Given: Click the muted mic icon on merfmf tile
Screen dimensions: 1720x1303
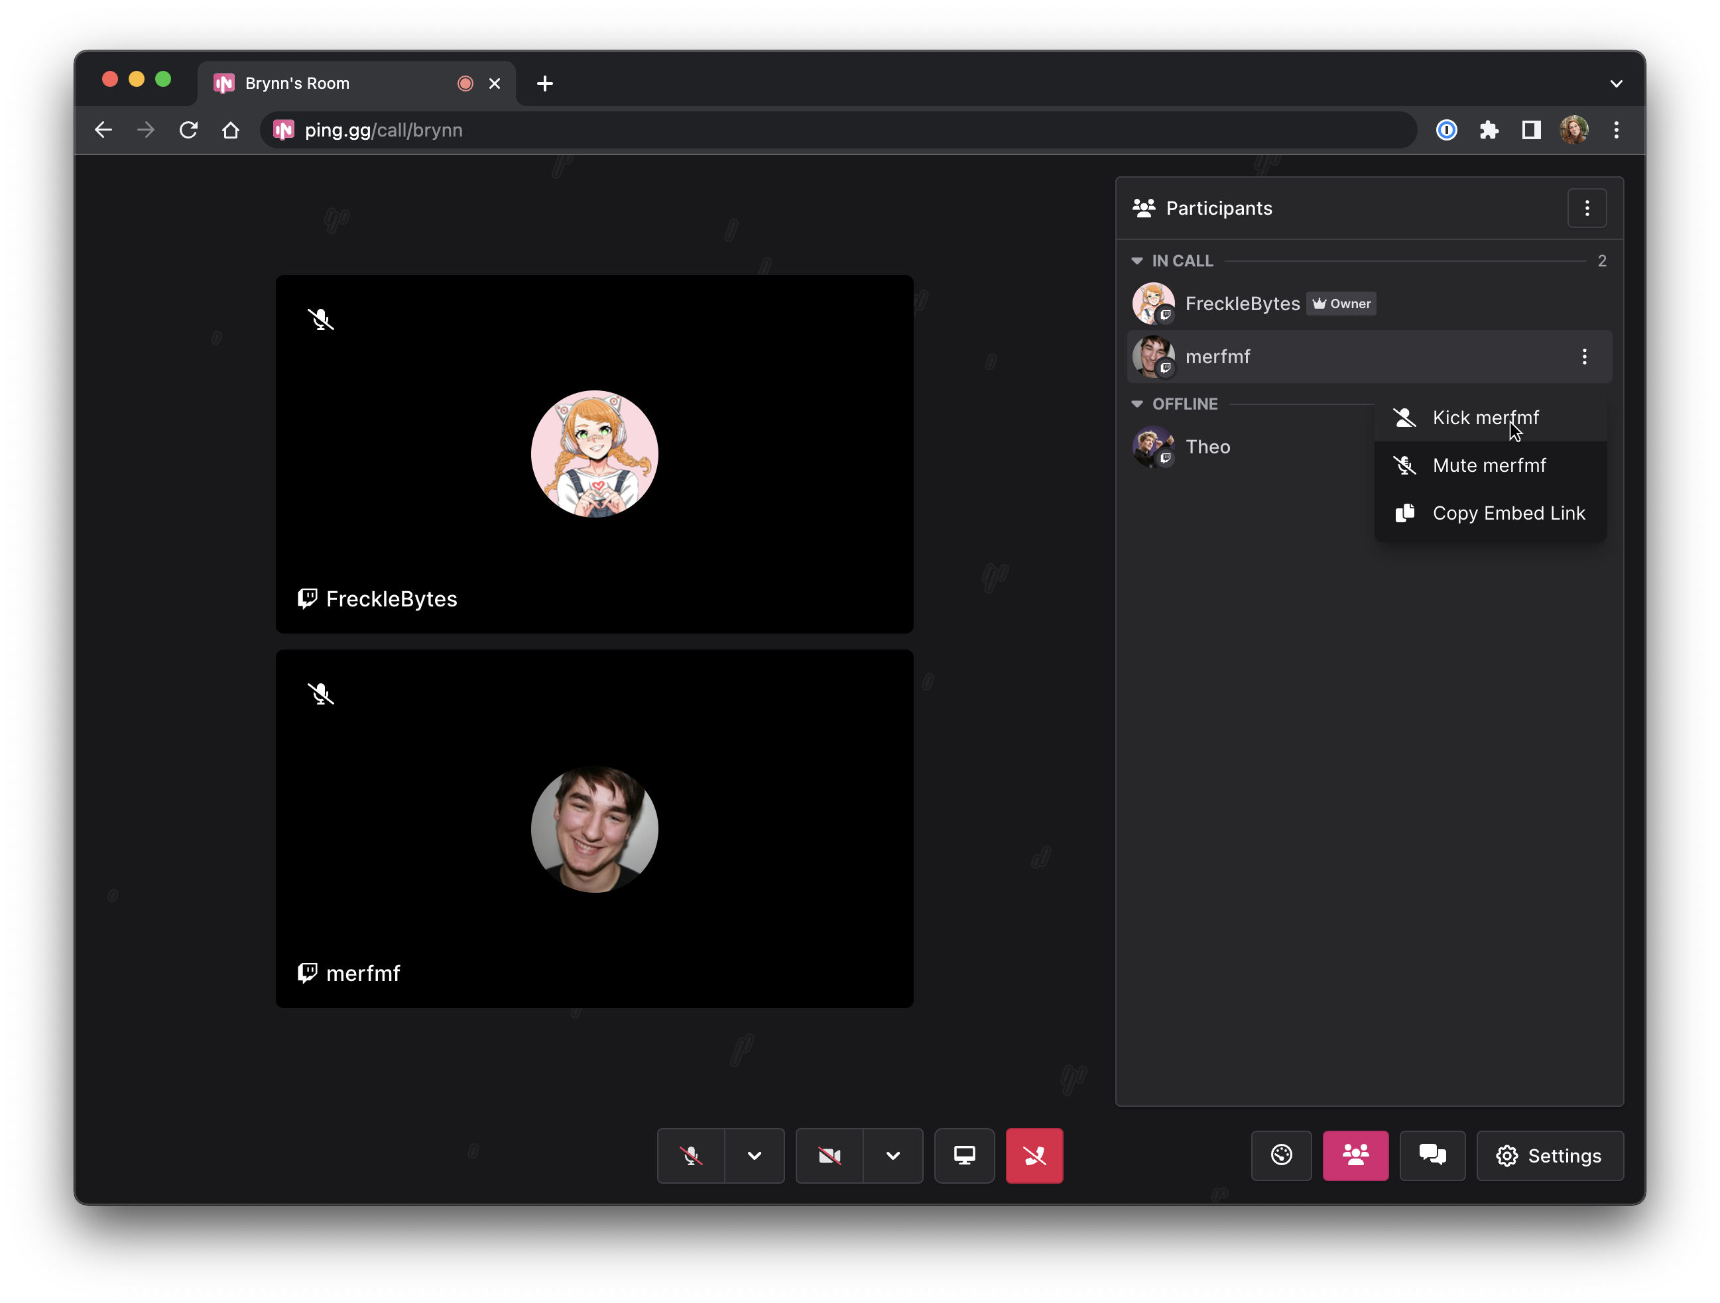Looking at the screenshot, I should point(320,693).
